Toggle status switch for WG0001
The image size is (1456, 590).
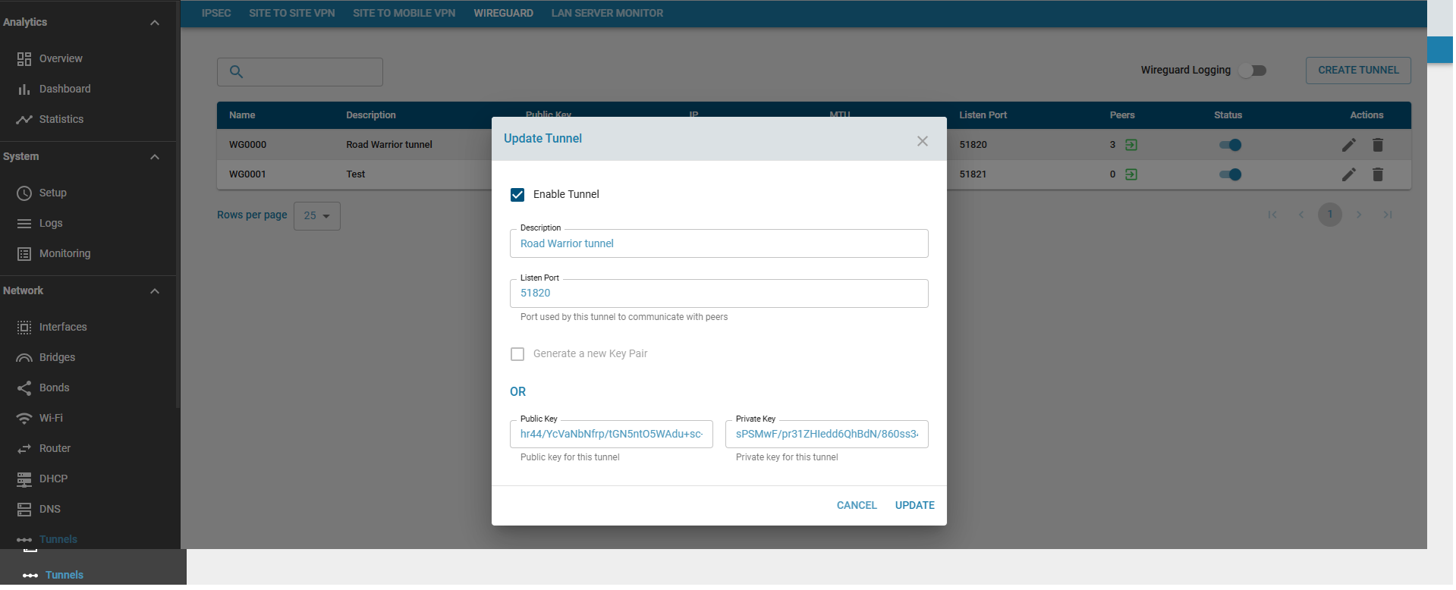coord(1229,174)
